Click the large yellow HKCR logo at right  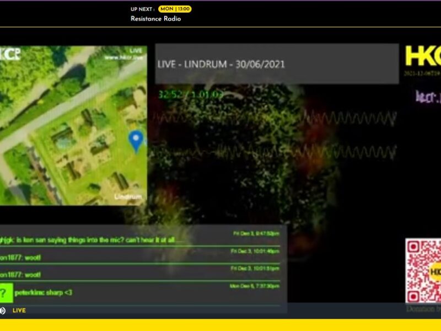click(423, 56)
